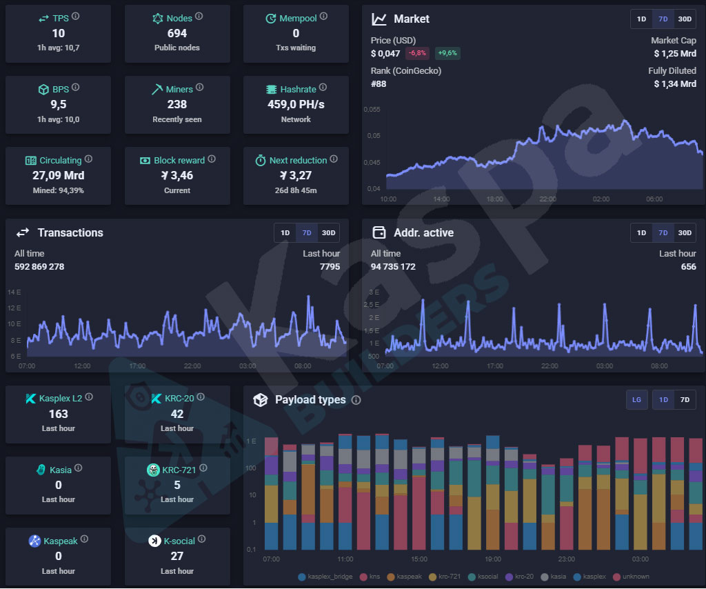Click the Kaspeak logo icon

tap(34, 541)
